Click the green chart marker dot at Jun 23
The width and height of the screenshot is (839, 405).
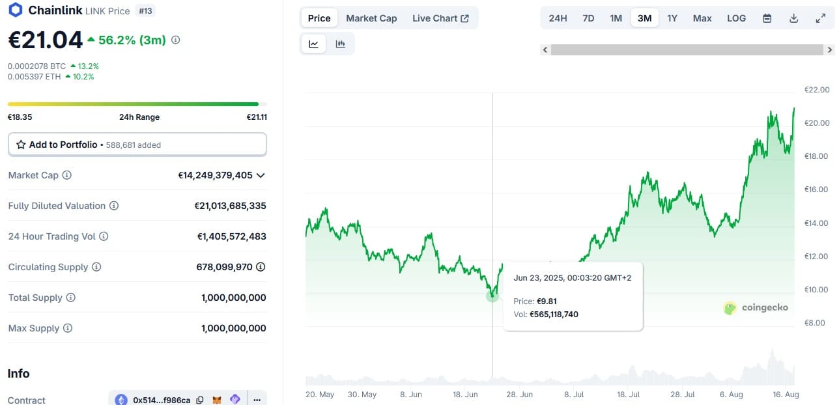point(492,296)
